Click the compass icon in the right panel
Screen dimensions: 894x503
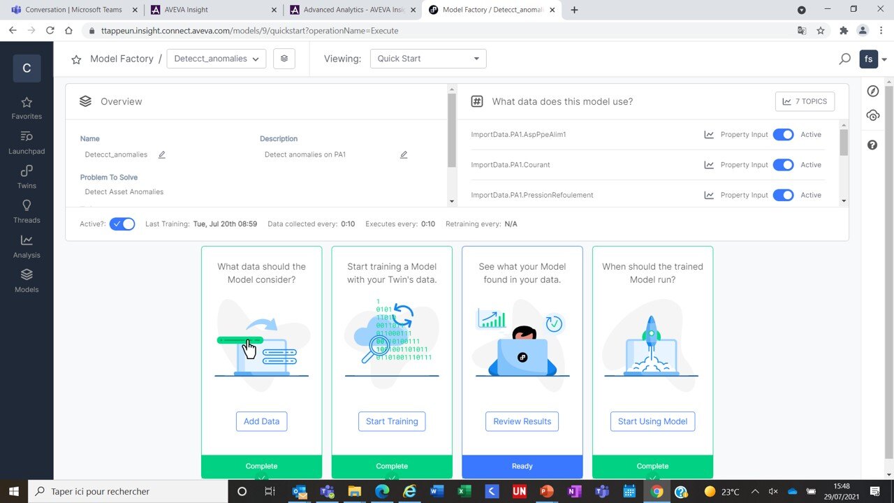pyautogui.click(x=872, y=92)
